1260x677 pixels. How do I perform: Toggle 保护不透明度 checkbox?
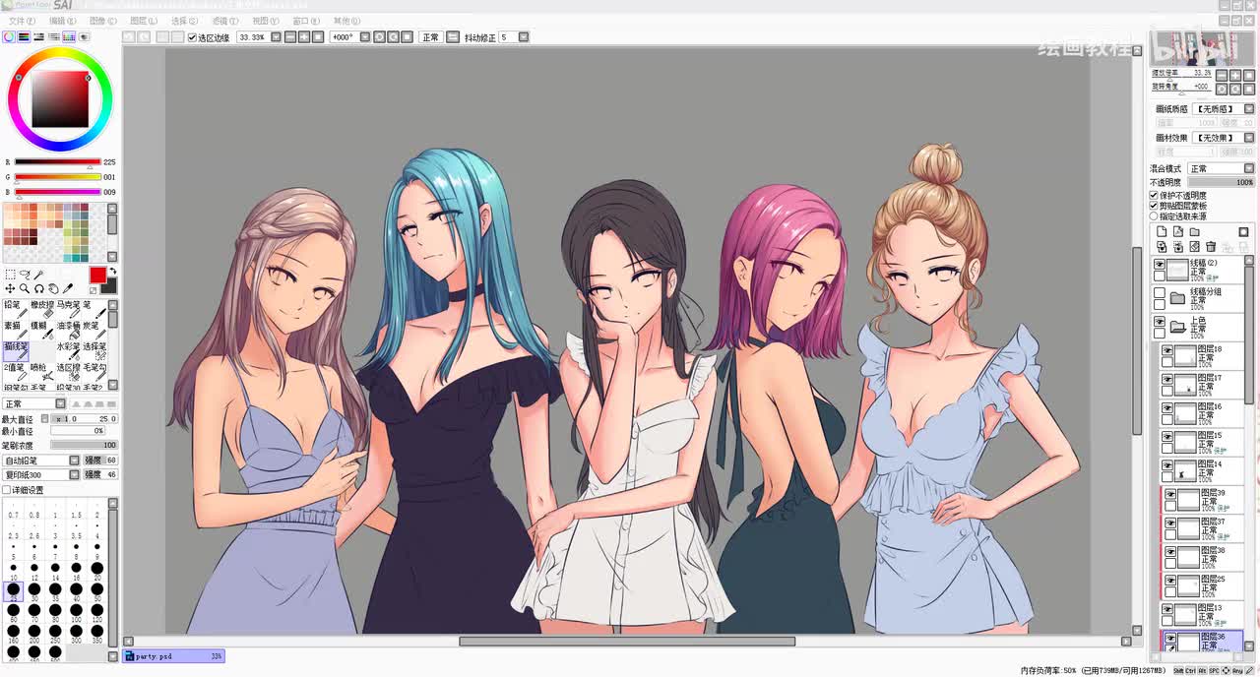tap(1154, 195)
